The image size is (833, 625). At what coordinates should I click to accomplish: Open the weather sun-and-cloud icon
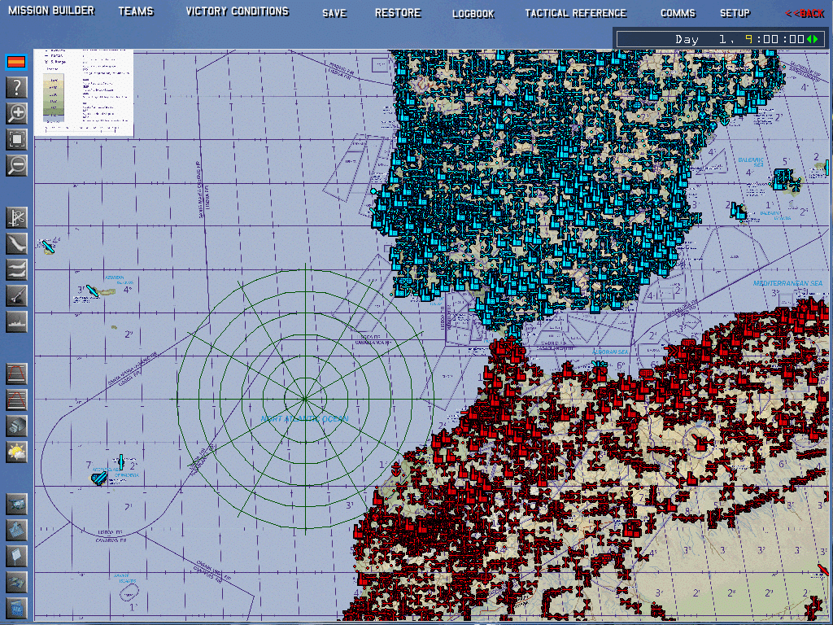click(x=16, y=452)
